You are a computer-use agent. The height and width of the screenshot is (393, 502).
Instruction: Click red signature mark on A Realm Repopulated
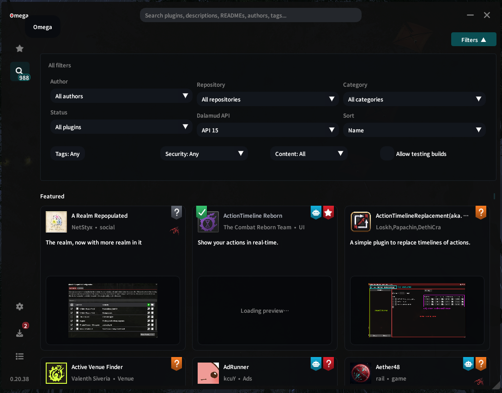pyautogui.click(x=175, y=230)
